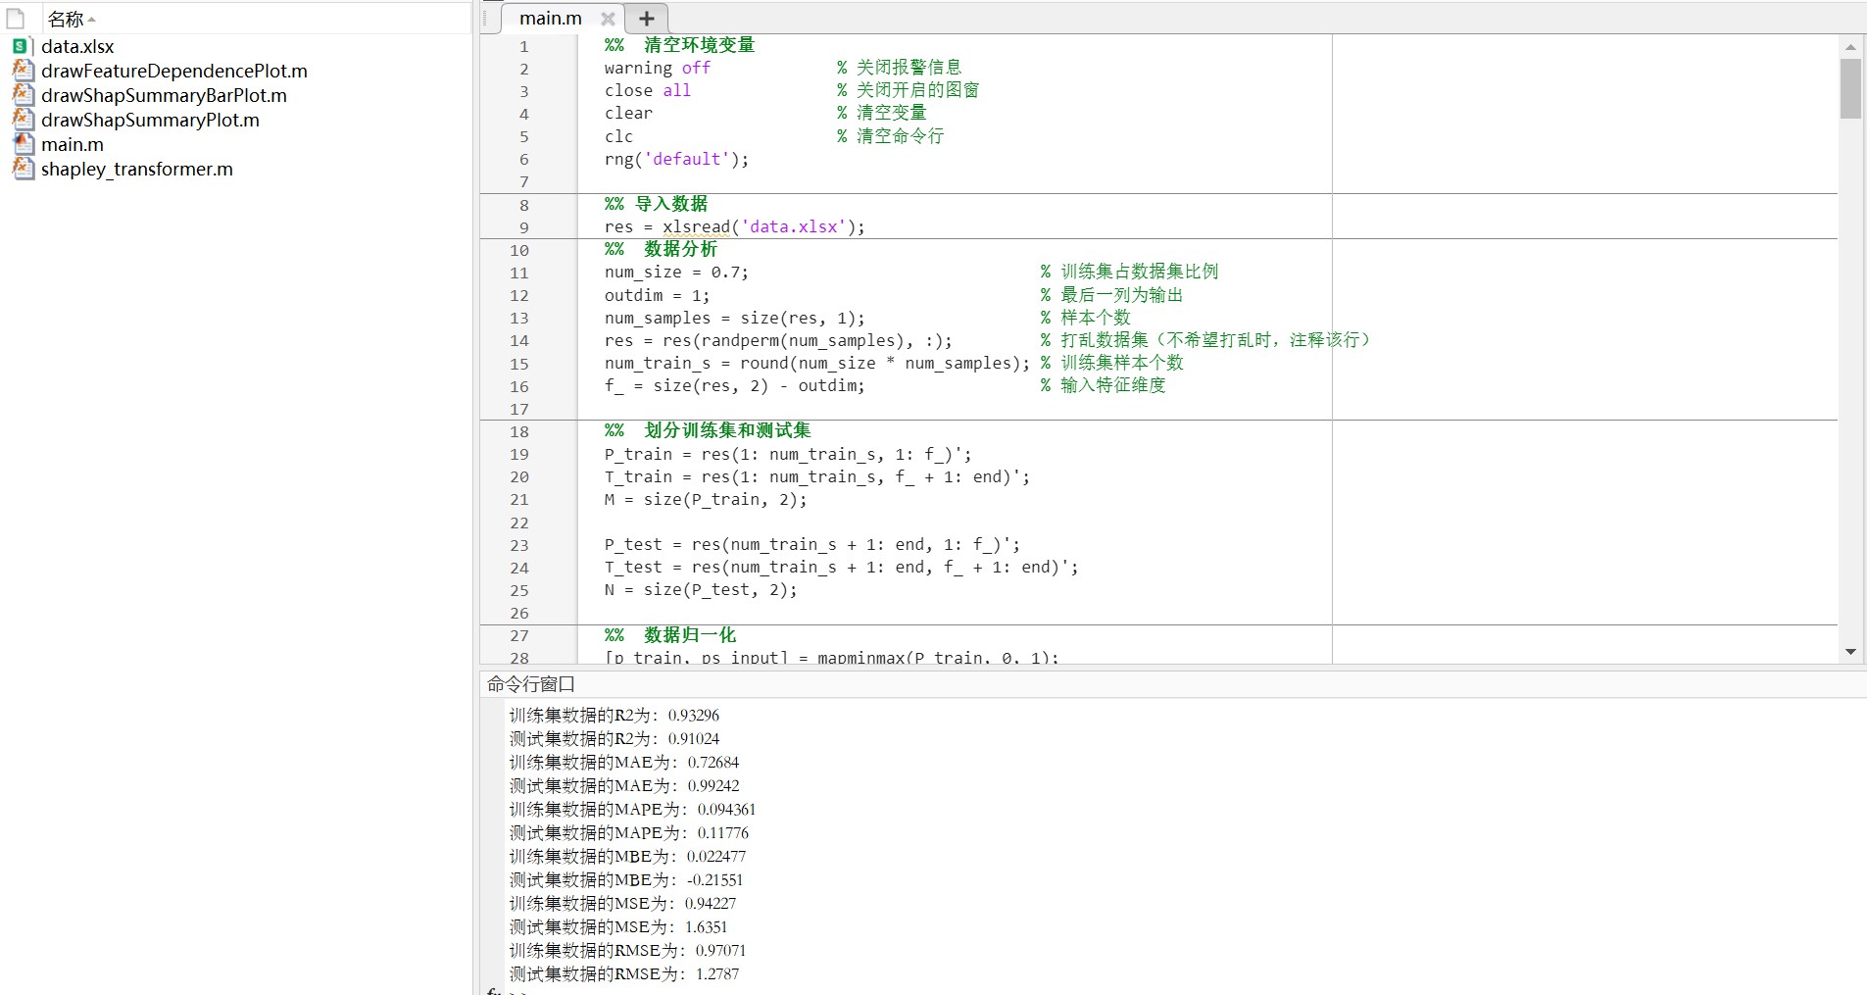
Task: Click the drawShapSummaryPlot.m file icon
Action: (x=23, y=120)
